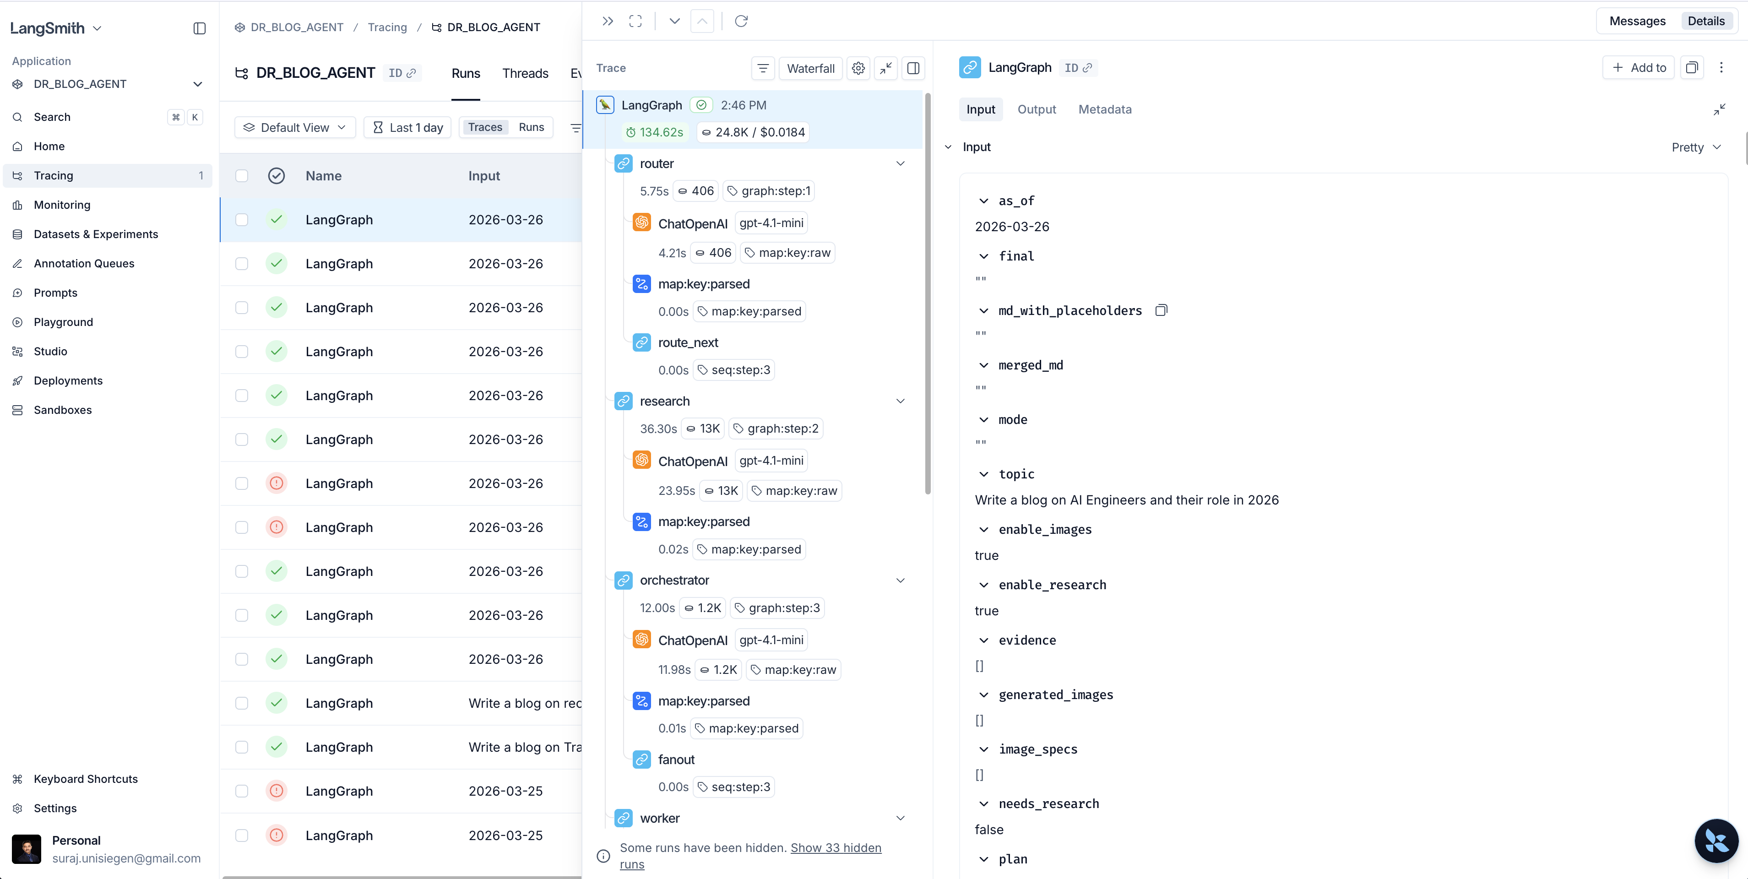Open the Last 1 day time filter
The image size is (1748, 879).
pos(407,127)
